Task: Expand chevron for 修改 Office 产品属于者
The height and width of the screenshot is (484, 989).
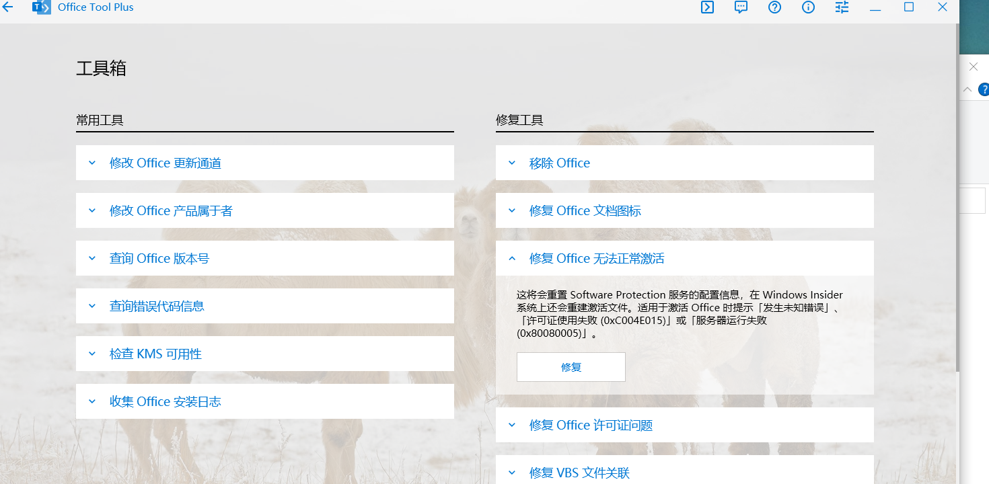Action: (x=92, y=210)
